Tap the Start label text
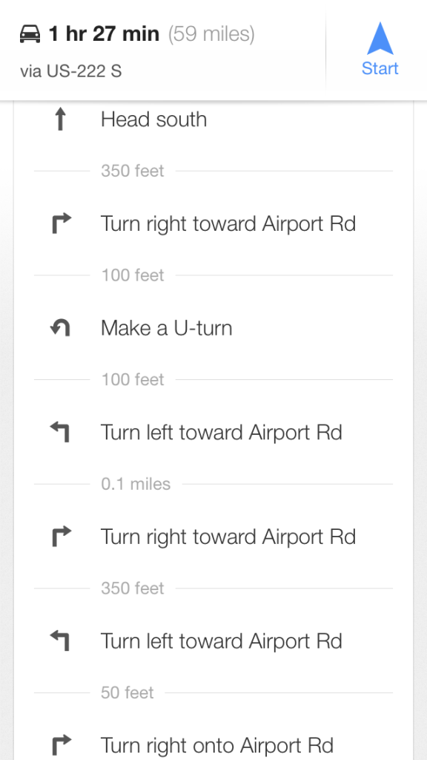This screenshot has height=760, width=427. [x=380, y=68]
